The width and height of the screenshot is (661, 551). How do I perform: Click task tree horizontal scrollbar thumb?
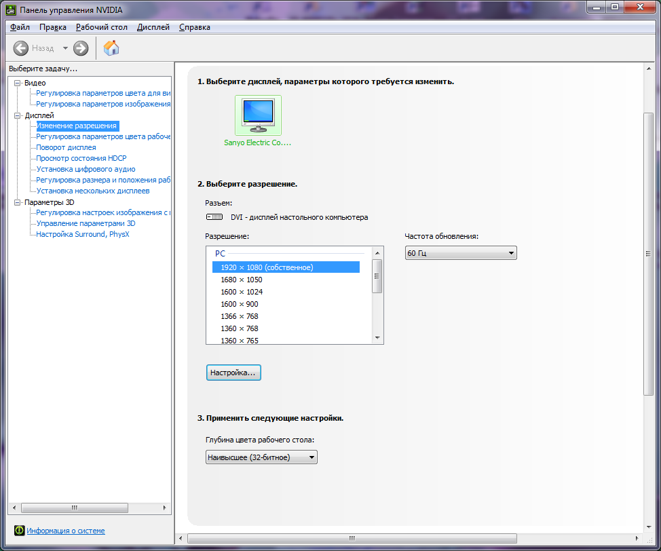click(75, 508)
